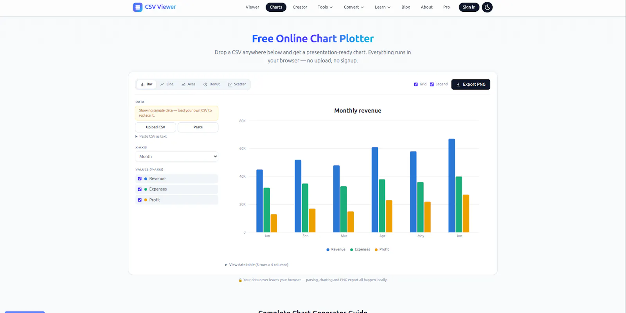
Task: Disable the Legend checkbox
Action: [432, 85]
